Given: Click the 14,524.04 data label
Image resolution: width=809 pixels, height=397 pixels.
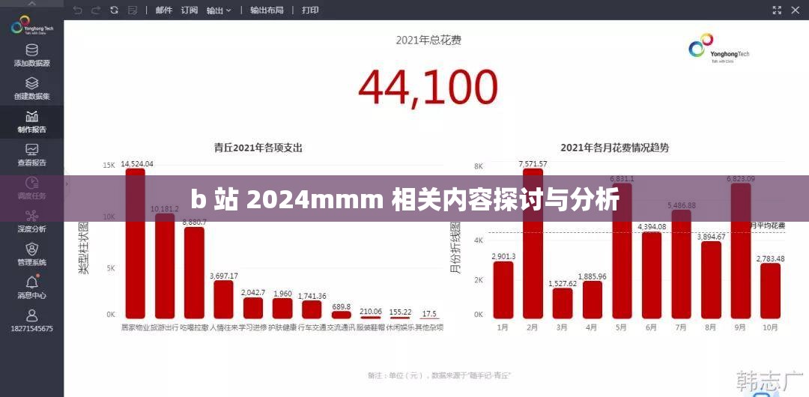Looking at the screenshot, I should click(137, 164).
